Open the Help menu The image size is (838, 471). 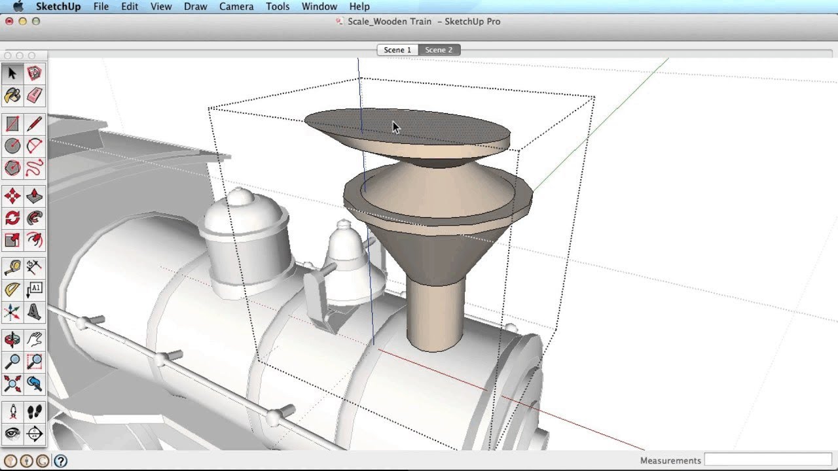pyautogui.click(x=359, y=7)
